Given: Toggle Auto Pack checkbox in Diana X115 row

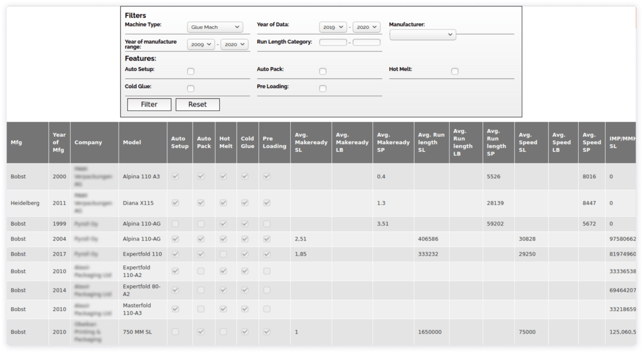Looking at the screenshot, I should pos(201,202).
